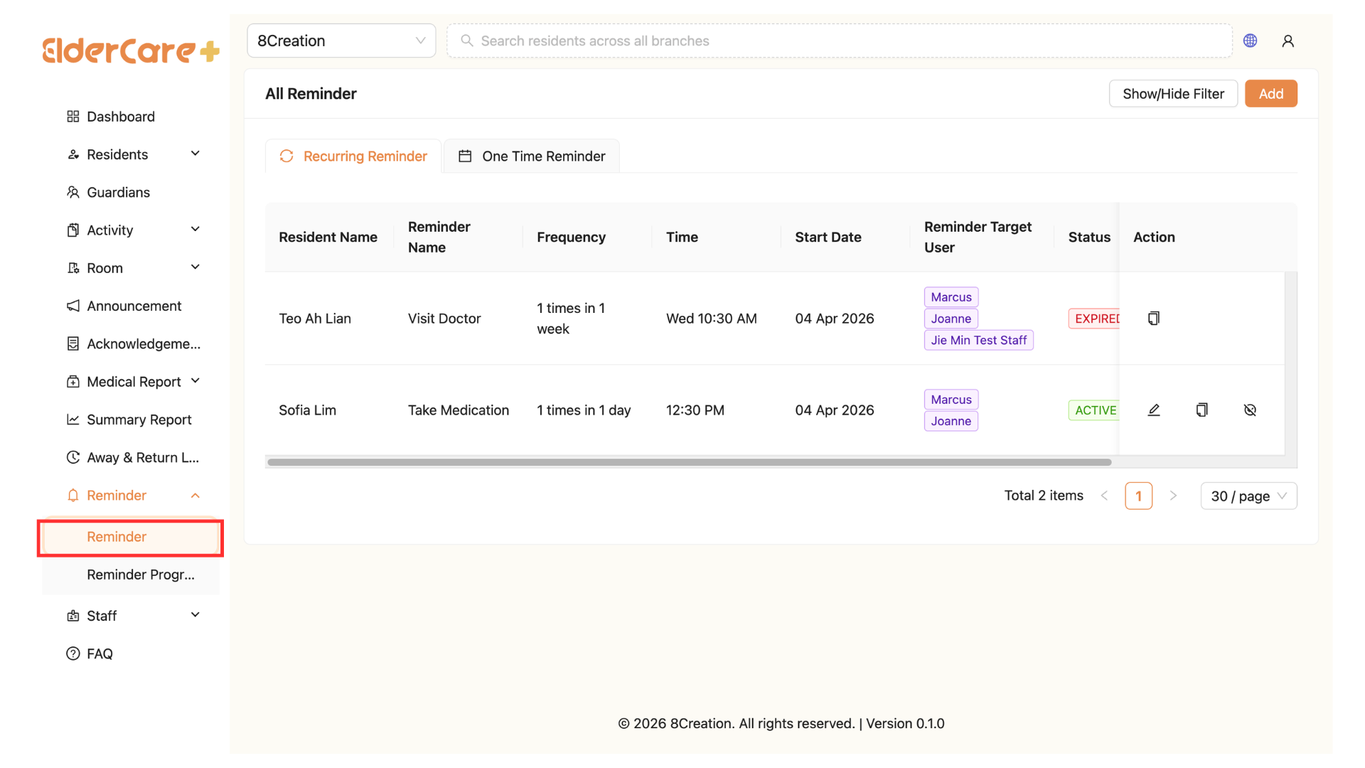This screenshot has width=1365, height=768.
Task: Open the user profile icon
Action: coord(1288,41)
